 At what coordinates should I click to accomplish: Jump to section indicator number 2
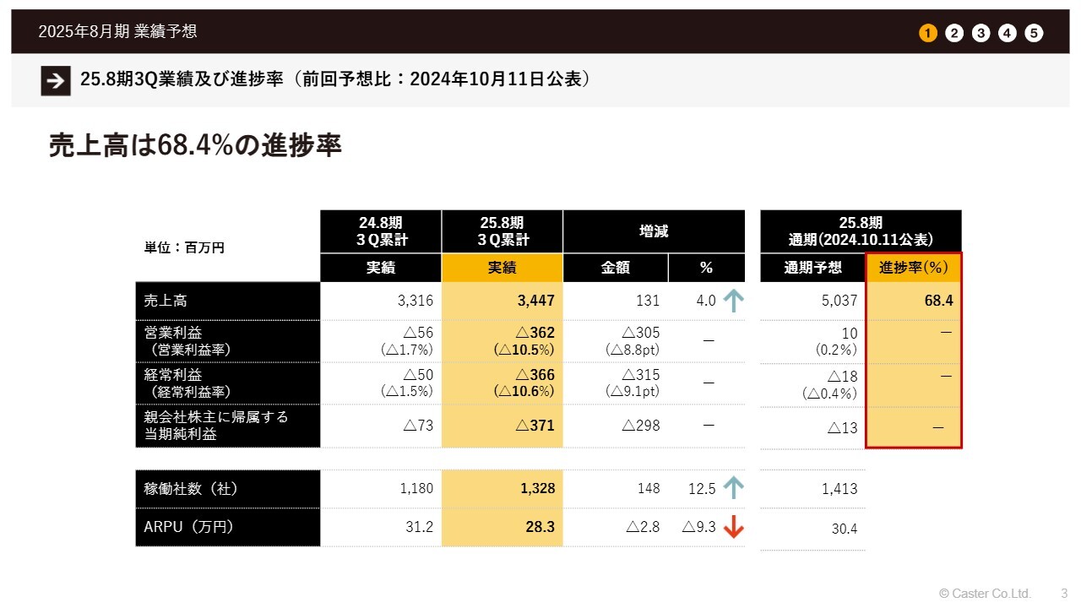[x=954, y=33]
